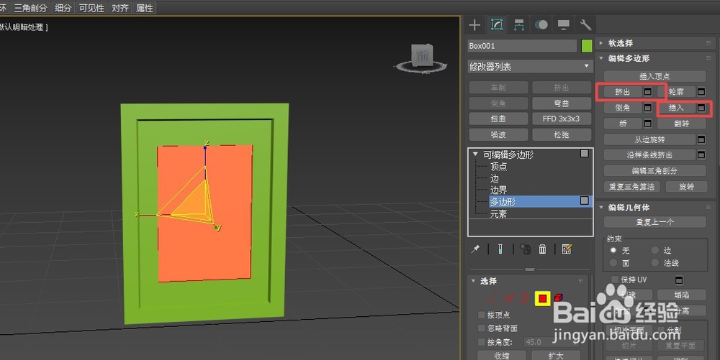
Task: Open the 三角剖分 menu item
Action: [x=30, y=8]
